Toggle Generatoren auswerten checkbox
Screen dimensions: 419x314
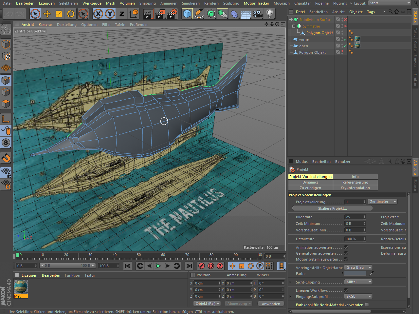[346, 253]
